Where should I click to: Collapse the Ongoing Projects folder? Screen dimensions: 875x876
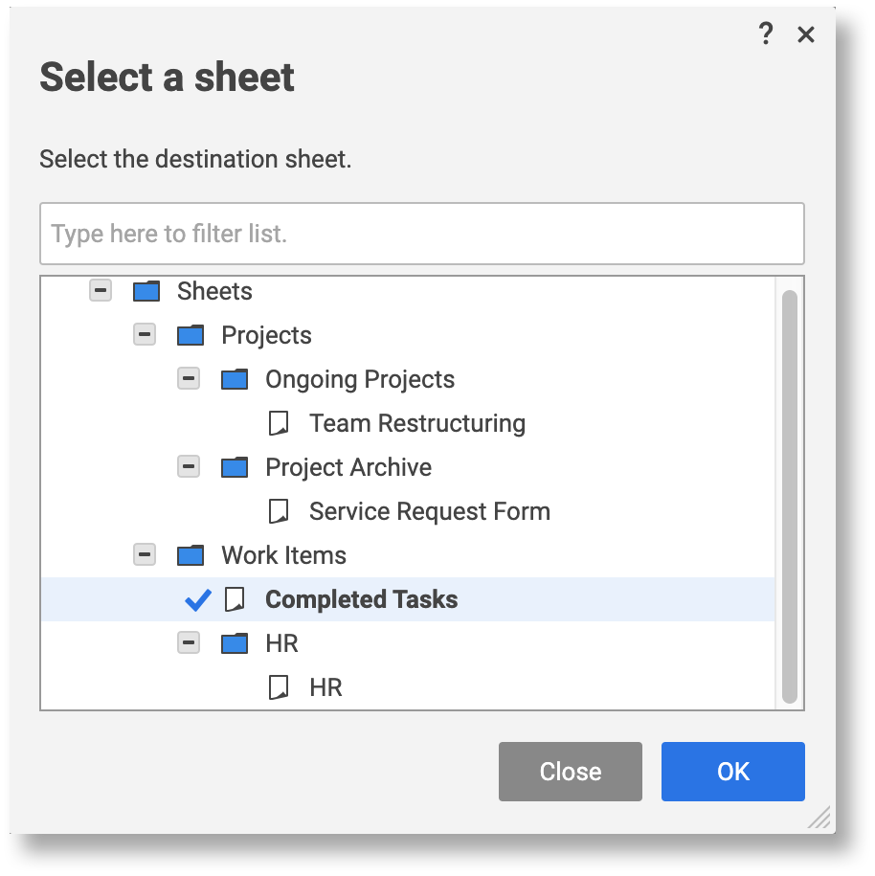tap(189, 378)
